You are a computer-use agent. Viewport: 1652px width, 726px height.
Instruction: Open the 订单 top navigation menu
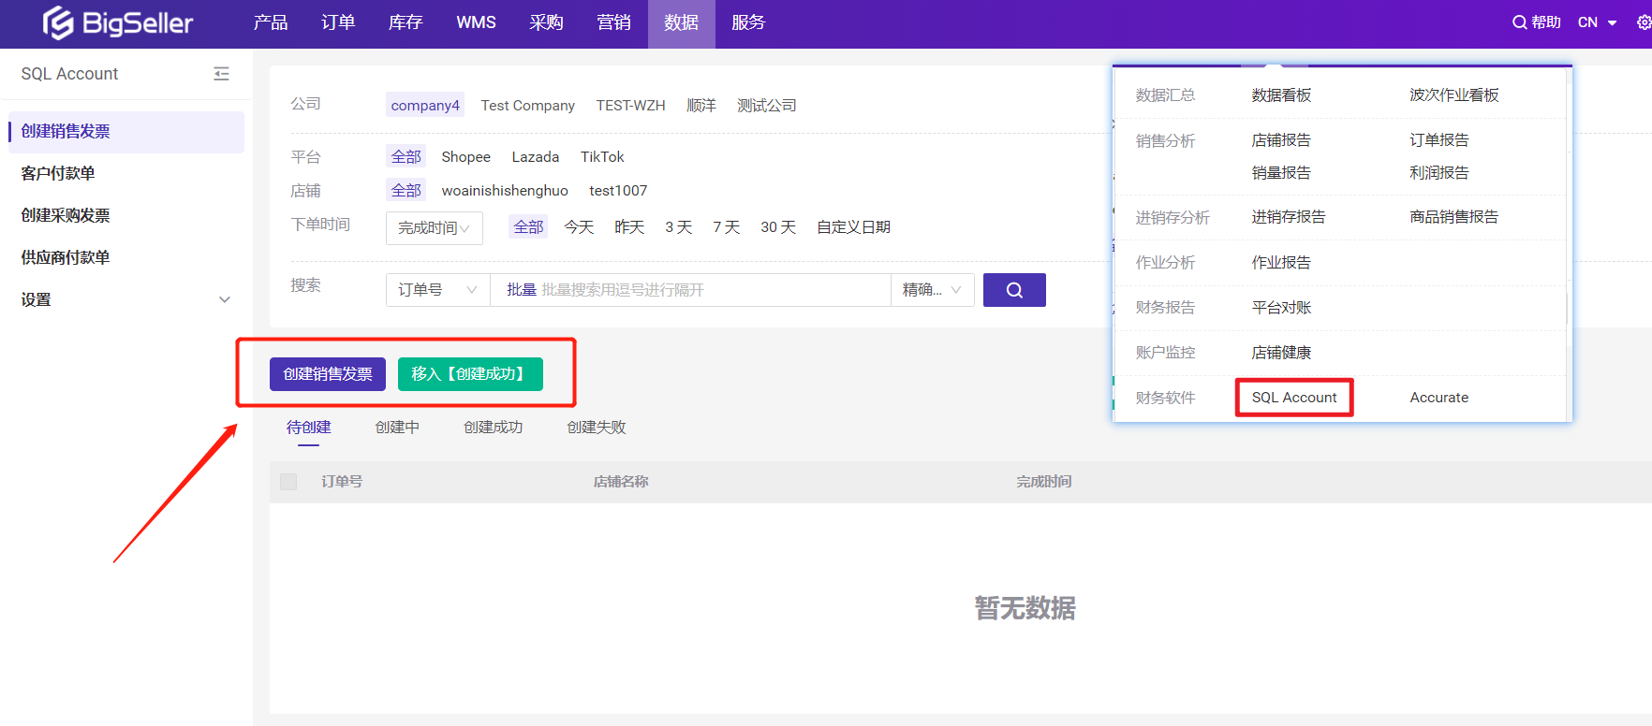click(x=338, y=22)
